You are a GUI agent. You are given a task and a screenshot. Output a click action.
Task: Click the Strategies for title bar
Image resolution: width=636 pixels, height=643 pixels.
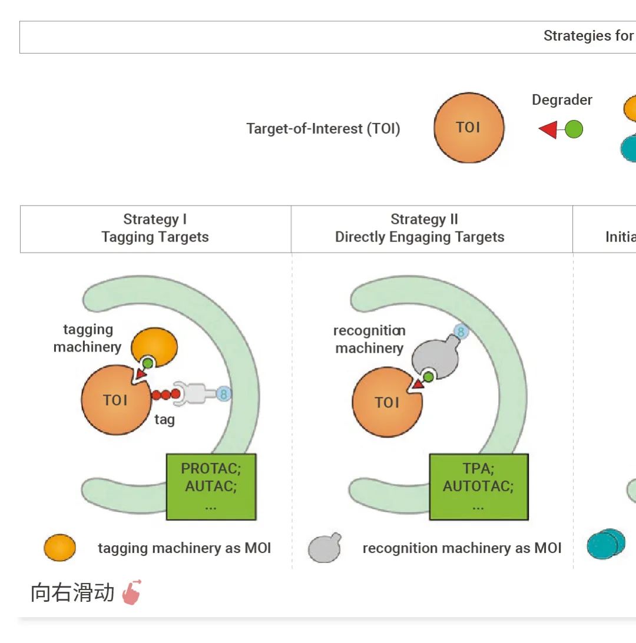tap(327, 37)
